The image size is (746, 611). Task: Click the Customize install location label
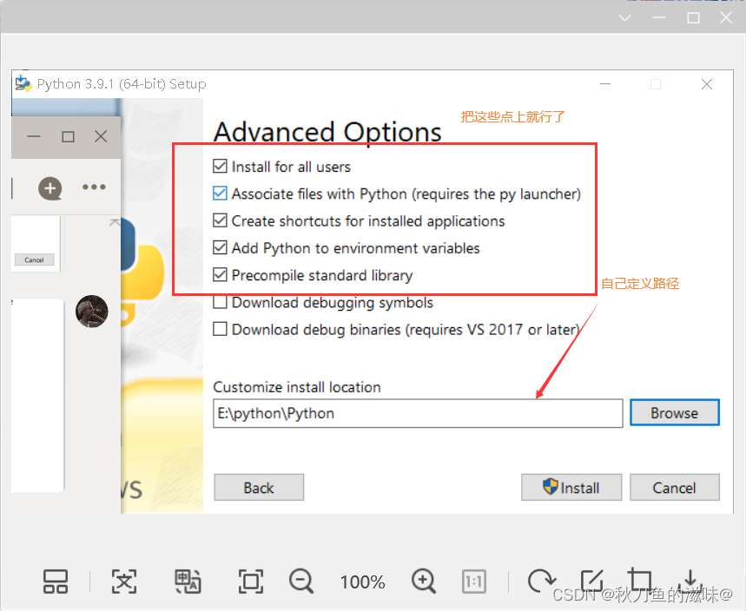pos(297,387)
